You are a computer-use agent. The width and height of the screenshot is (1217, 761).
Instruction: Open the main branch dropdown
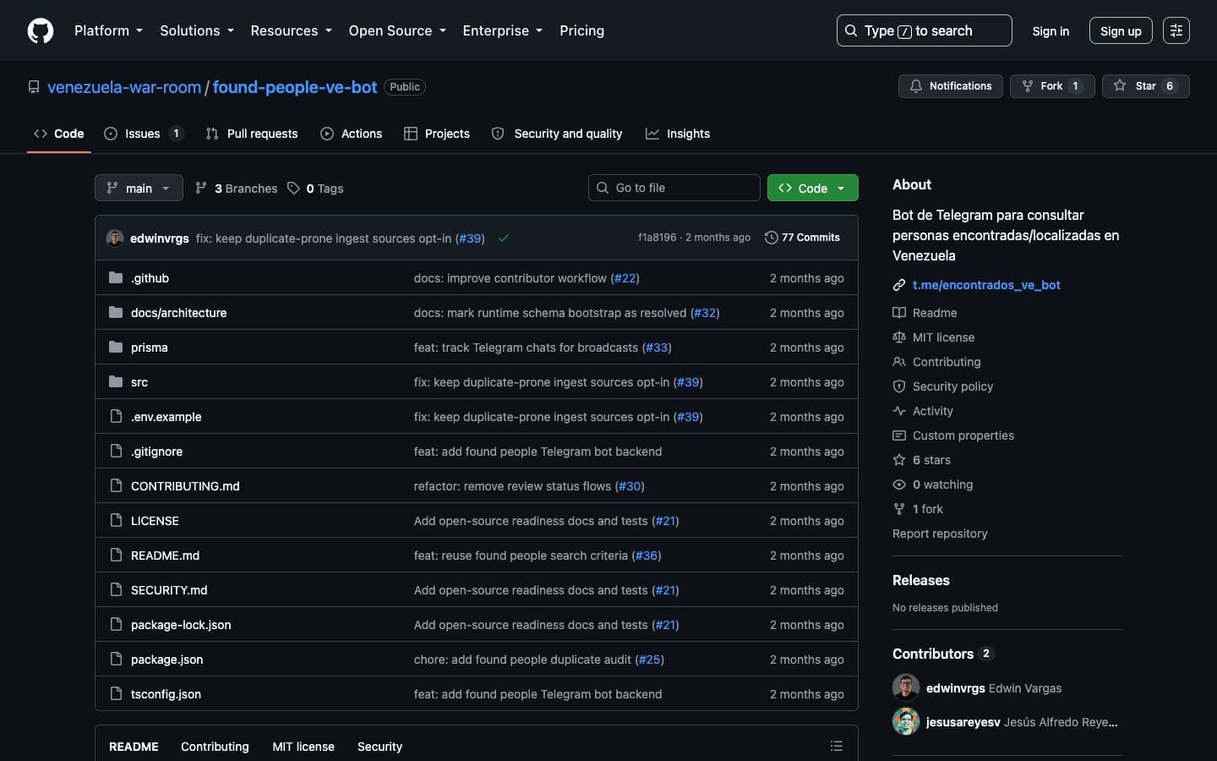click(x=139, y=188)
